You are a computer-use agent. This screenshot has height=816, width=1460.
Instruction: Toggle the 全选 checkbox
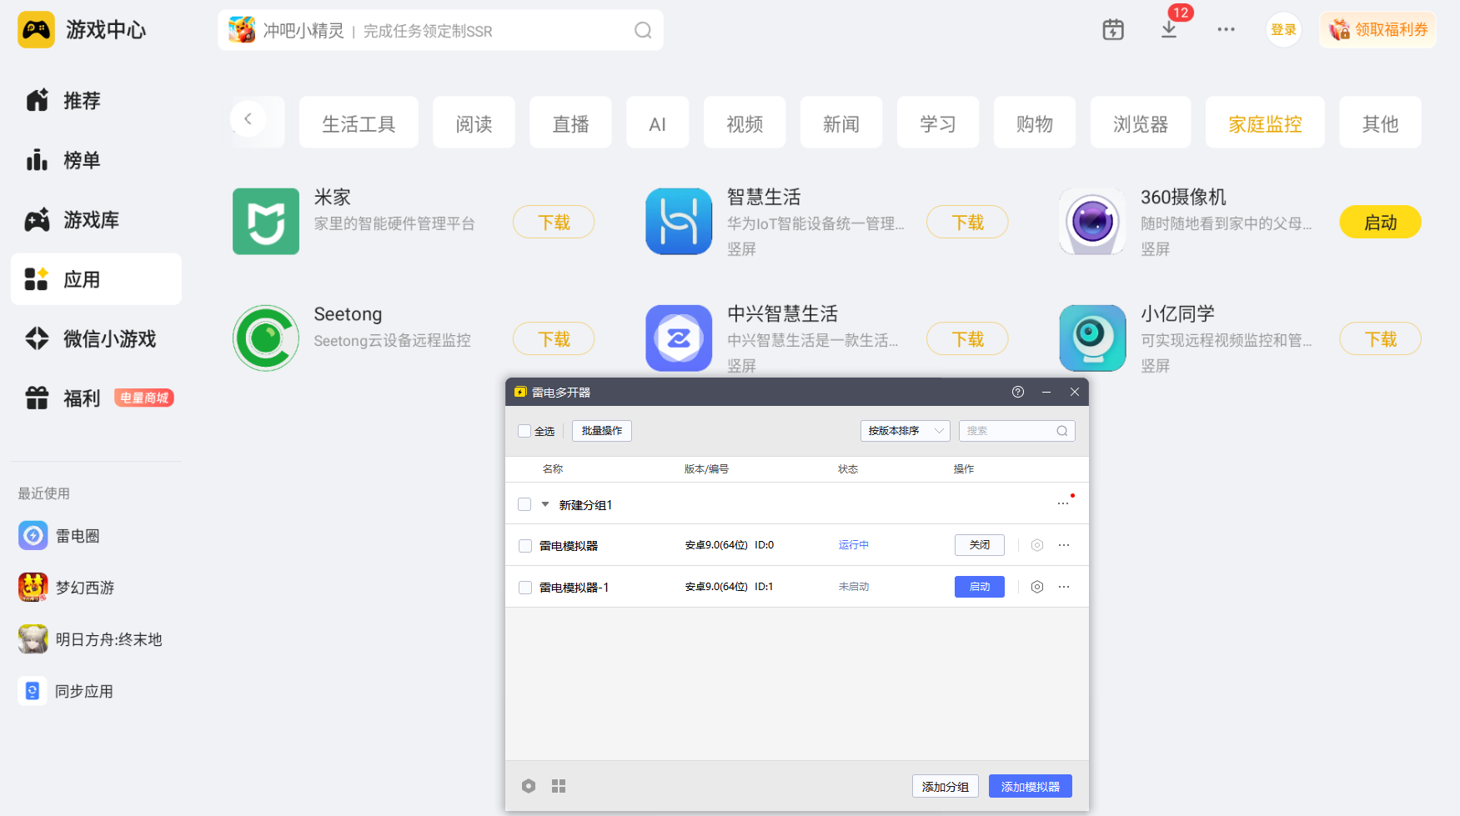[524, 431]
